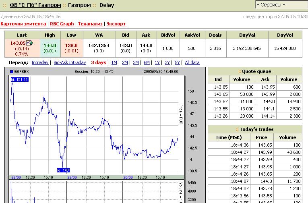The image size is (308, 203).
Task: Click trade time 18:43:56
Action: coord(240,196)
